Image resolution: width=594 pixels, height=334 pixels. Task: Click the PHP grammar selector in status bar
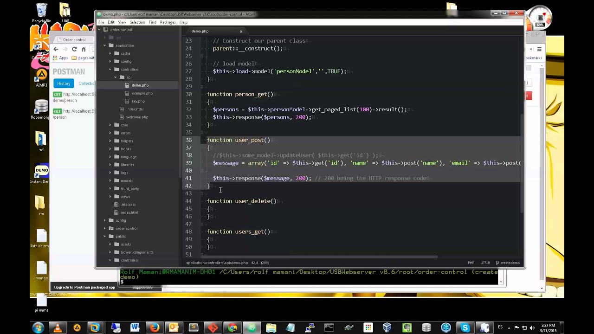pos(471,263)
